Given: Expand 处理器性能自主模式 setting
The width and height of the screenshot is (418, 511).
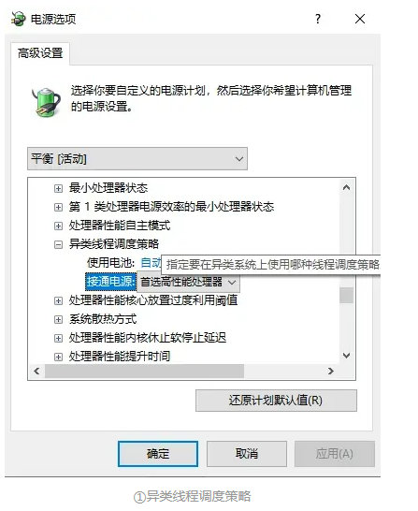Looking at the screenshot, I should pyautogui.click(x=58, y=226).
